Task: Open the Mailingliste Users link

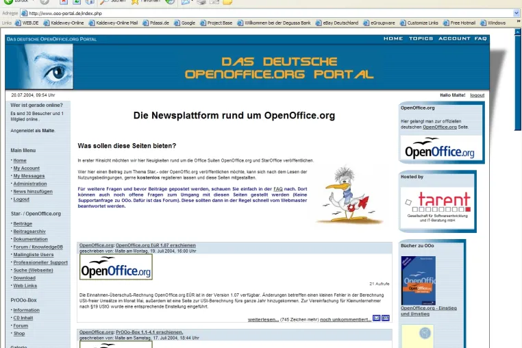Action: (34, 255)
